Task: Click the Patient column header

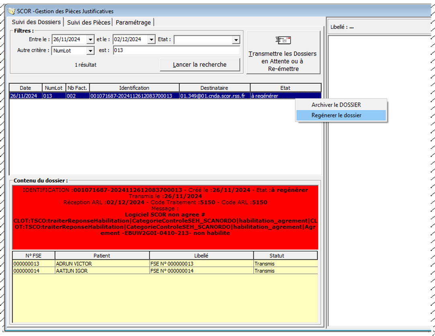Action: [102, 256]
